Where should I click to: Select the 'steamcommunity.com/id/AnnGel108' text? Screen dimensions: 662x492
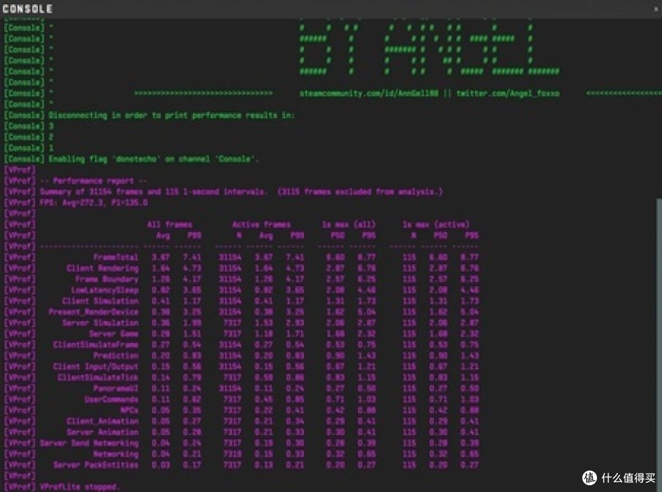point(368,93)
